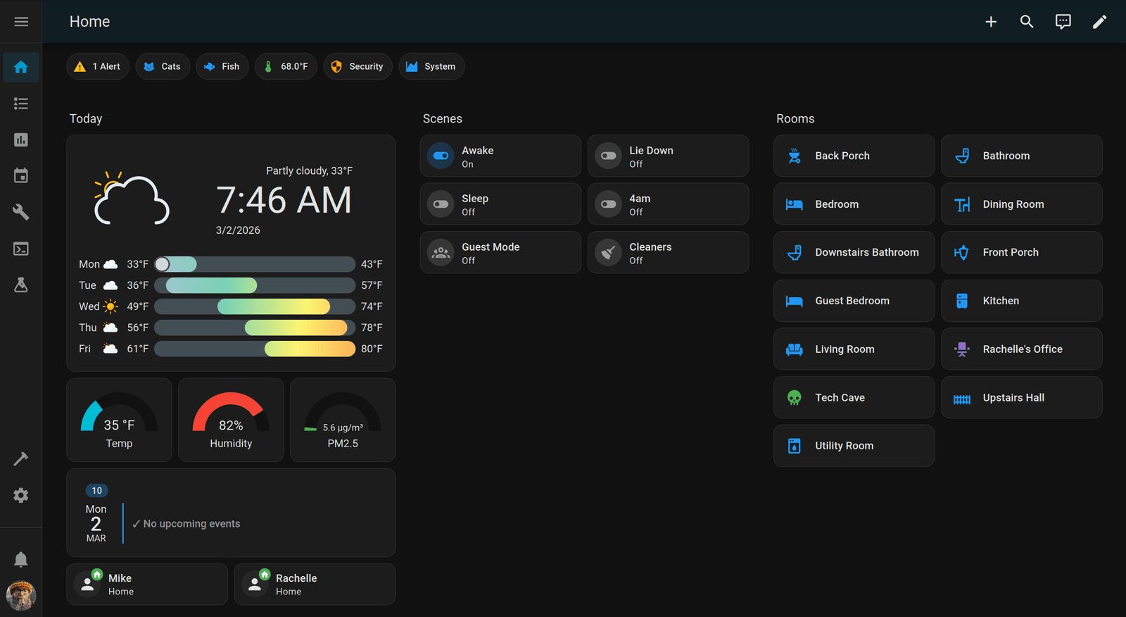Open the assistant chat icon

click(1063, 22)
